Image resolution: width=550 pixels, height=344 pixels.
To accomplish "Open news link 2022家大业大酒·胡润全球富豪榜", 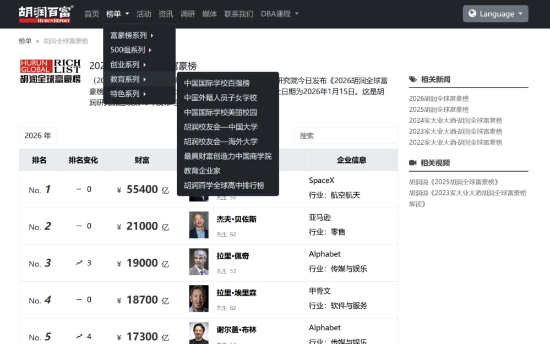I will (x=456, y=142).
